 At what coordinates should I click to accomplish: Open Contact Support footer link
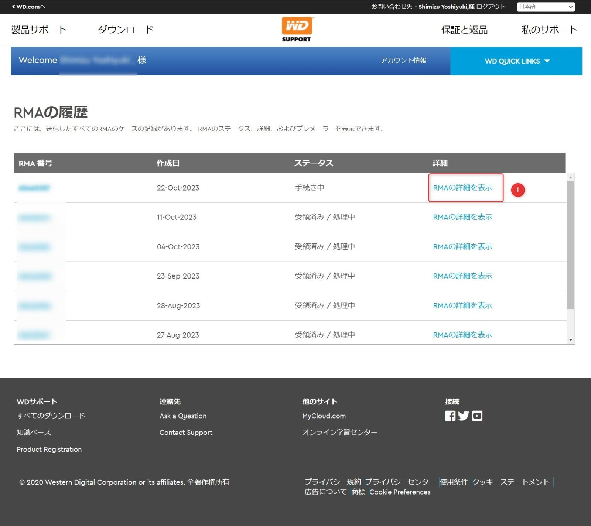pyautogui.click(x=186, y=433)
